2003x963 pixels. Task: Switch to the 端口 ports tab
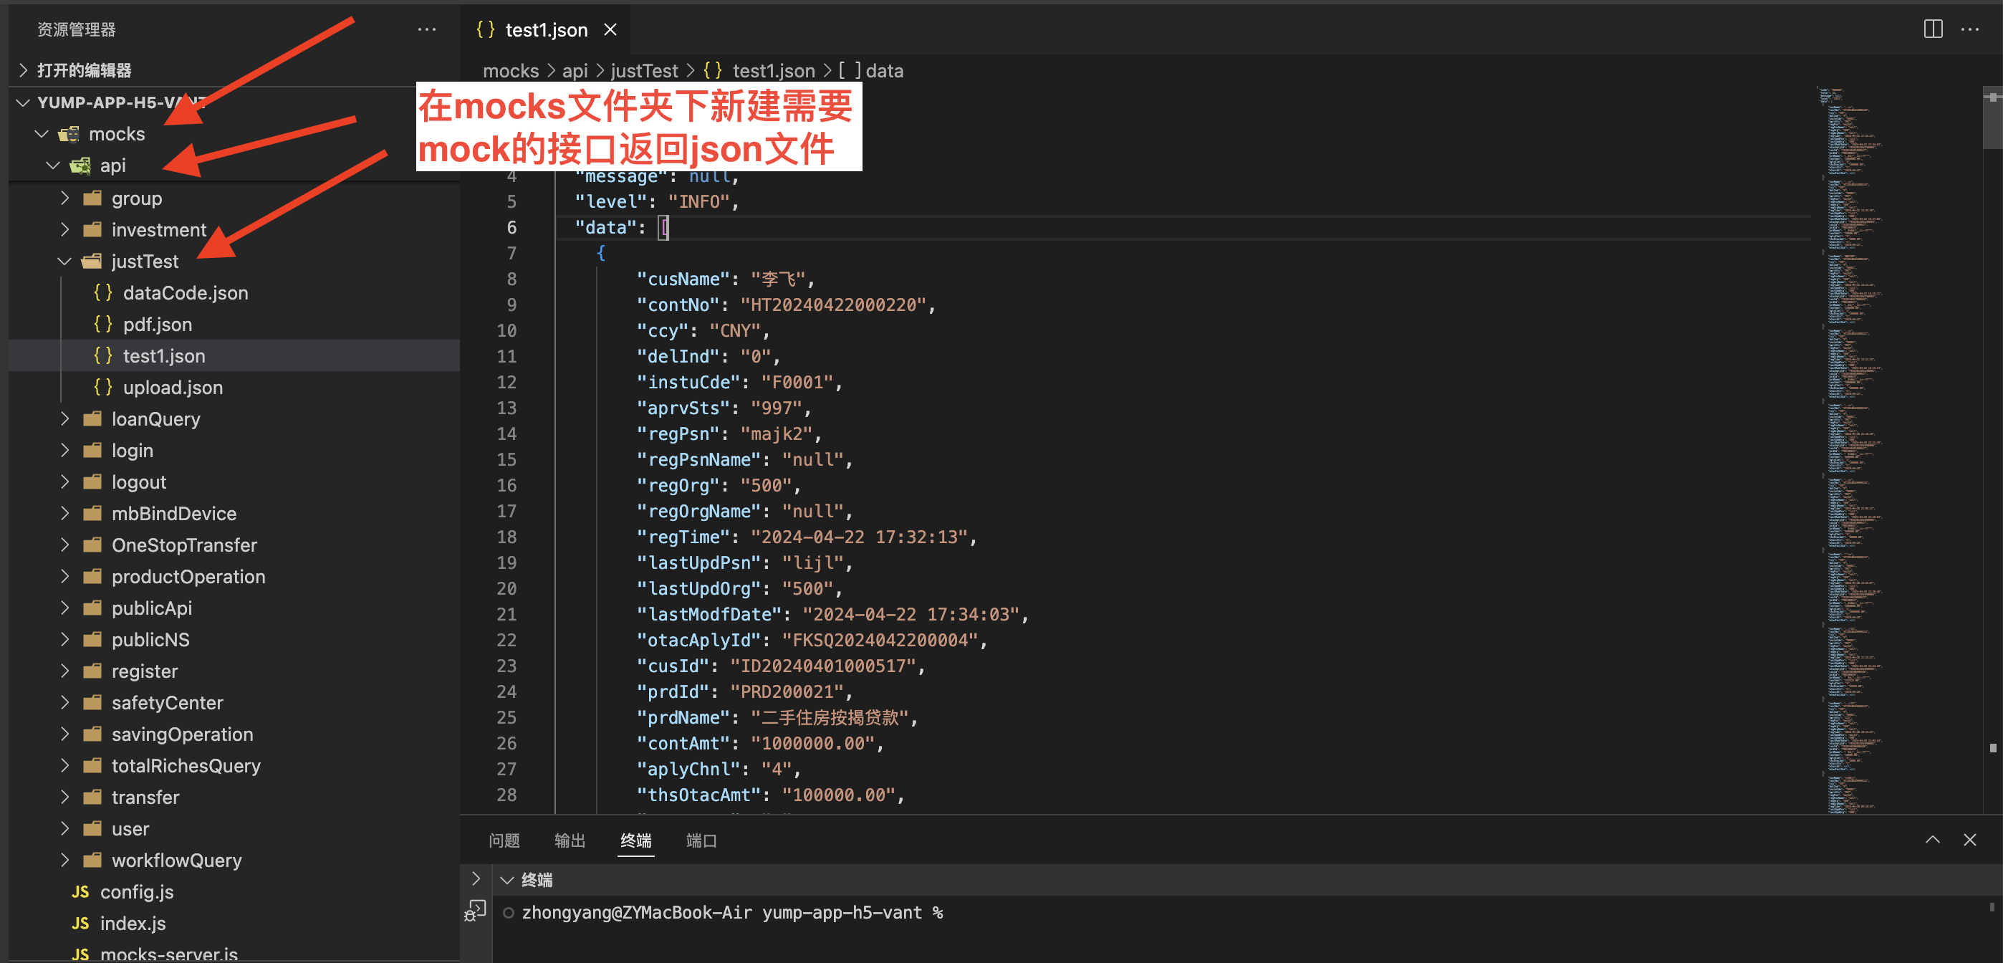pos(701,840)
